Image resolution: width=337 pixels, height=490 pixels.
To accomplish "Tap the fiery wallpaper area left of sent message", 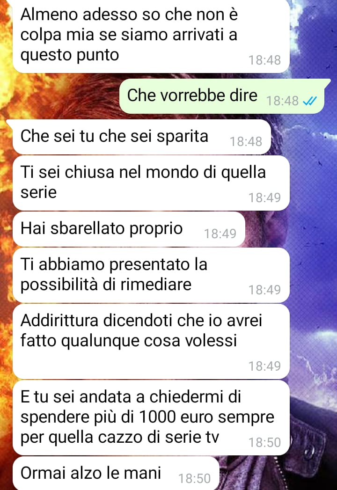I will pos(59,96).
